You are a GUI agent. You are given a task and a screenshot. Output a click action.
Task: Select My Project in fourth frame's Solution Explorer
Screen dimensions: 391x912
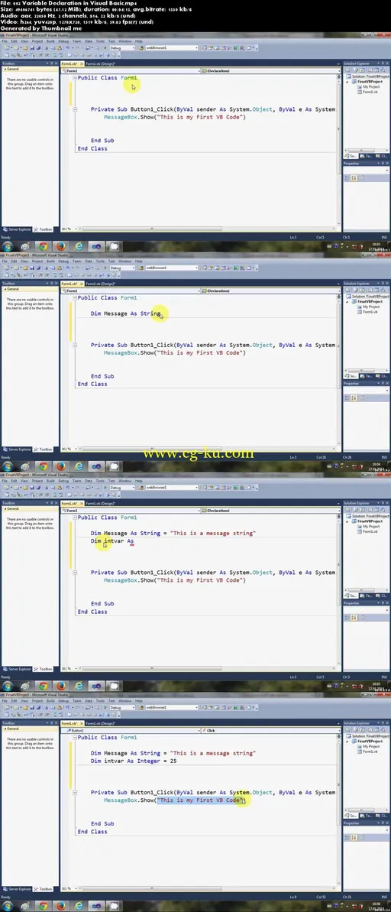pos(370,746)
